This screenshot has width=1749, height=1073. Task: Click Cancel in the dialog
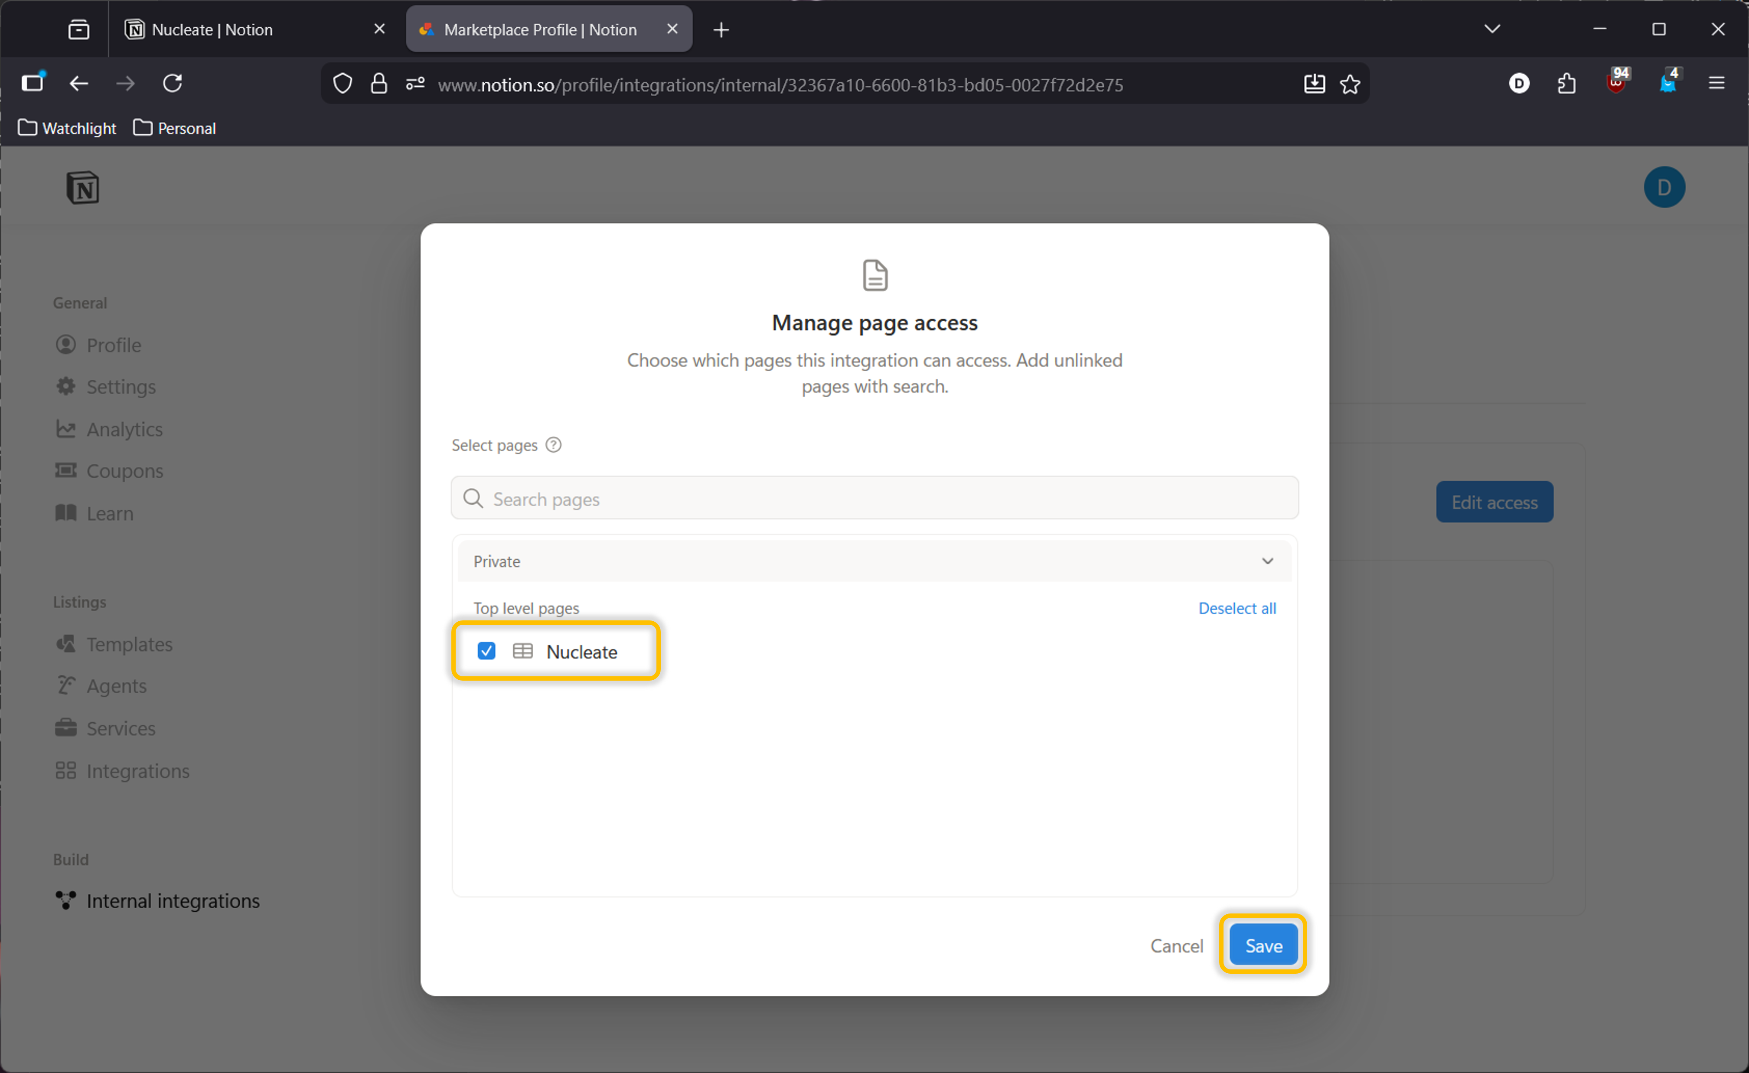point(1176,945)
